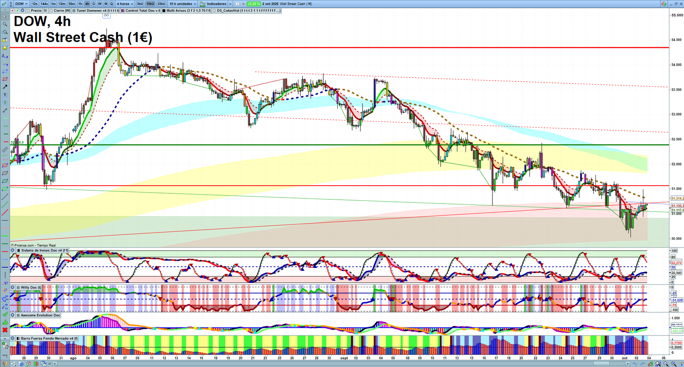Screen dimensions: 684x367
Task: Open the DOW instrument dropdown
Action: point(21,4)
